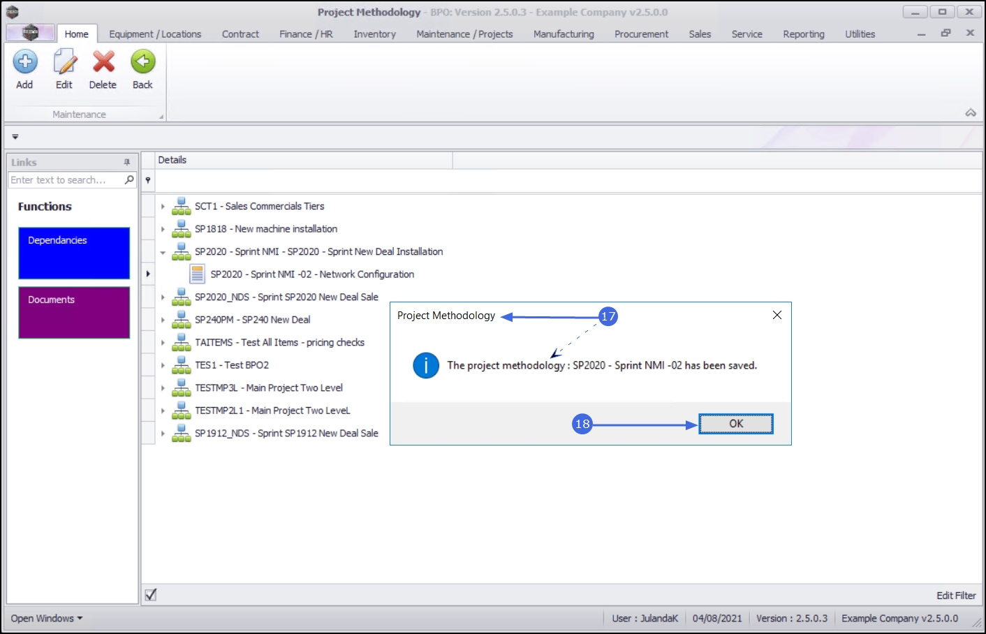The image size is (986, 634).
Task: Open the application logo menu button
Action: 30,33
